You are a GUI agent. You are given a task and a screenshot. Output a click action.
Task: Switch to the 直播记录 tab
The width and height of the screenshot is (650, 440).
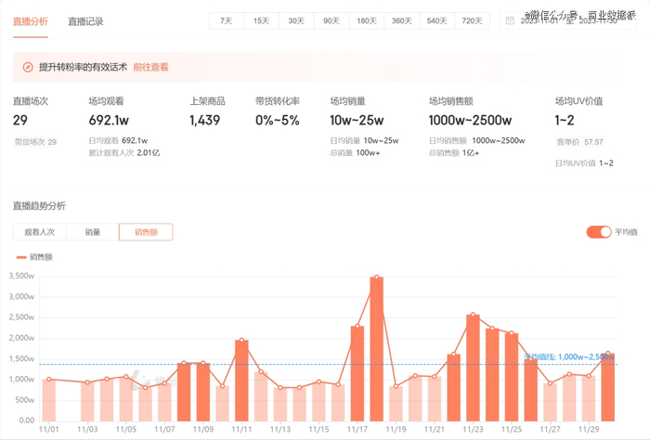pos(85,21)
